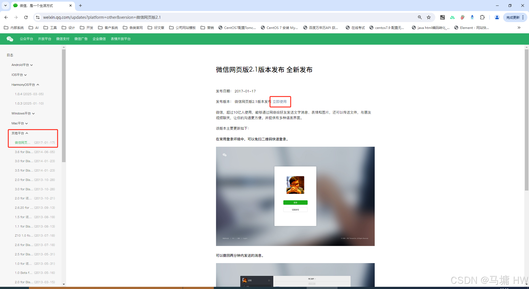Click the 立即使用 link
Screen dimensions: 529x289
(280, 101)
